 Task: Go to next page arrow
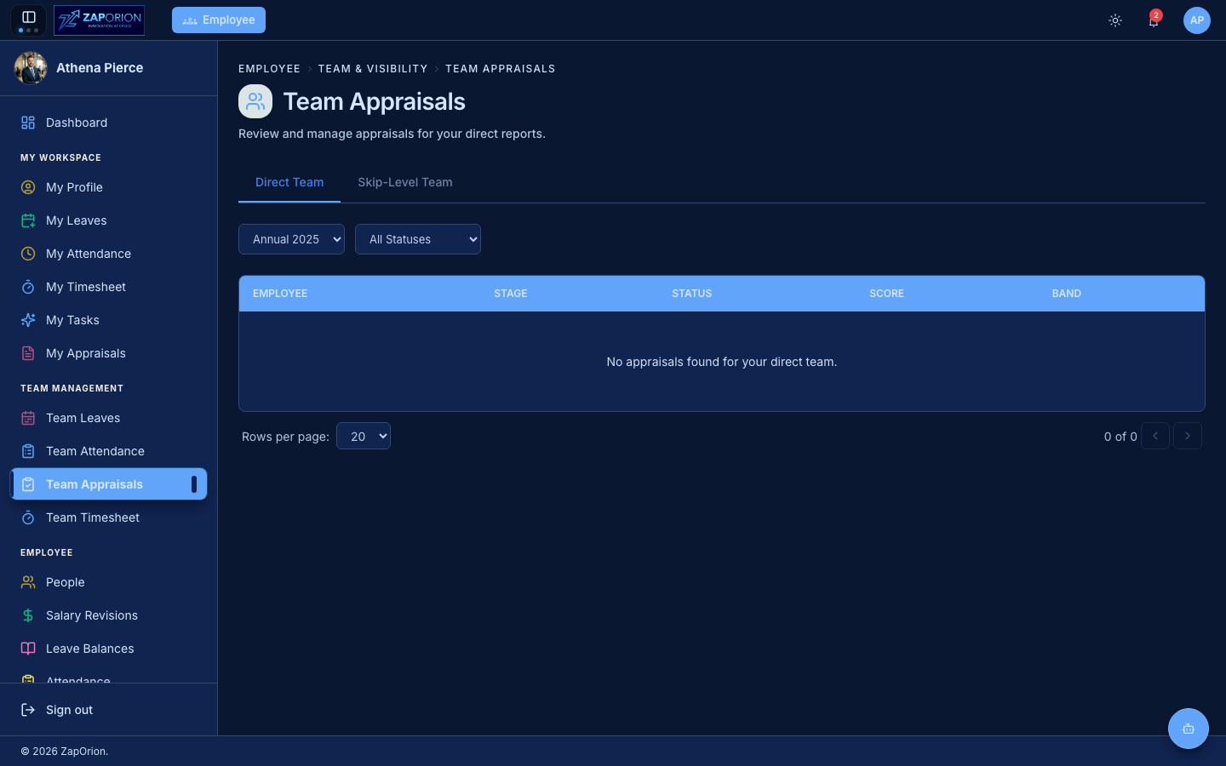[x=1188, y=436]
